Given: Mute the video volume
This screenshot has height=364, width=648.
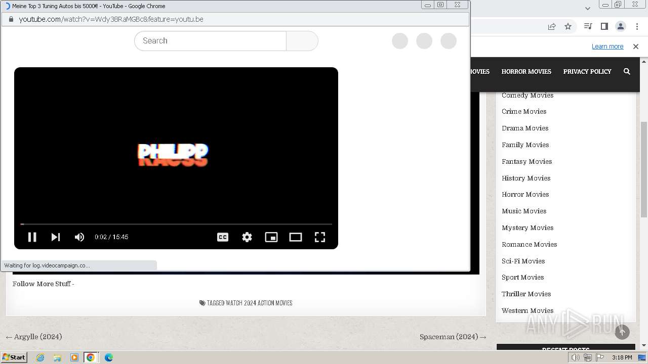Looking at the screenshot, I should pos(79,237).
